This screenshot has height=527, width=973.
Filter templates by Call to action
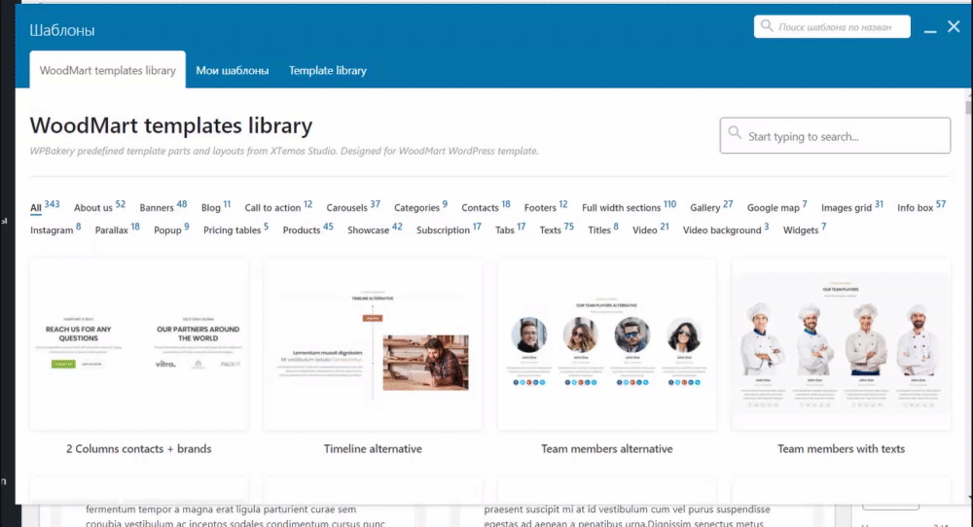pyautogui.click(x=278, y=206)
